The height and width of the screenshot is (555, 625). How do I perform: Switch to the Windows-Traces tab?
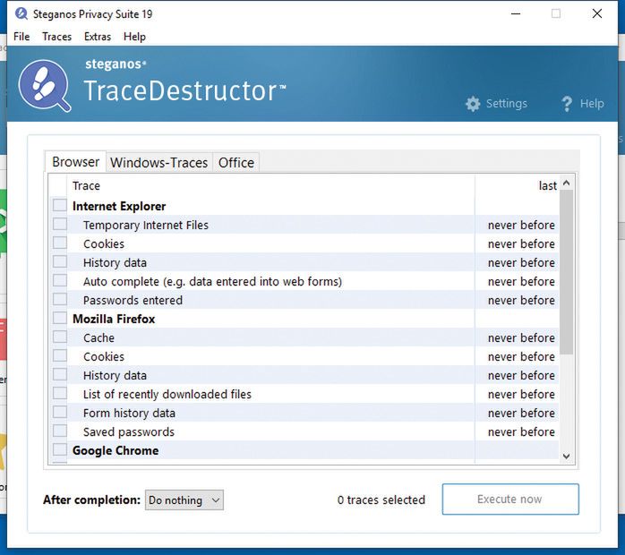pyautogui.click(x=159, y=163)
